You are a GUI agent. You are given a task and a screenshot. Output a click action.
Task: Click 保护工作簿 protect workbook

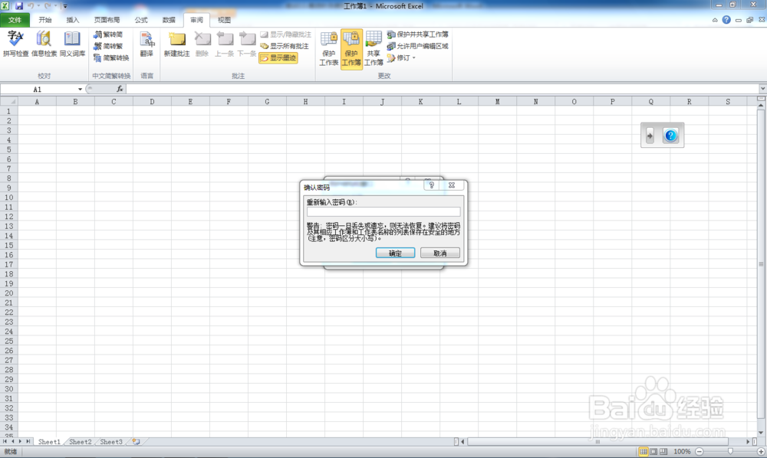351,49
